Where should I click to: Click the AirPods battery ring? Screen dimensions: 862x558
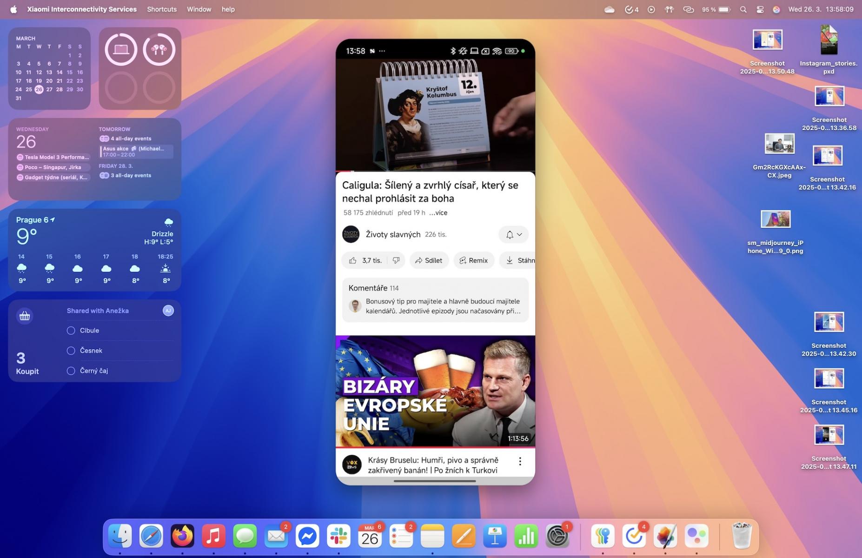click(x=159, y=49)
